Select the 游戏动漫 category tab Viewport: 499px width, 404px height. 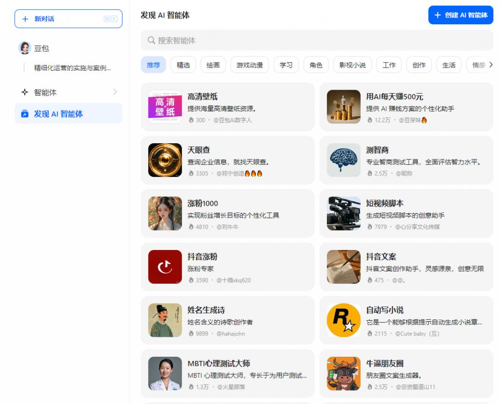click(250, 65)
